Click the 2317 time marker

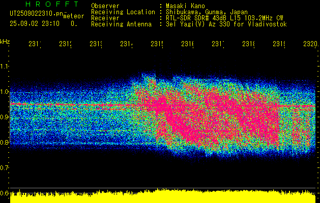[218, 44]
